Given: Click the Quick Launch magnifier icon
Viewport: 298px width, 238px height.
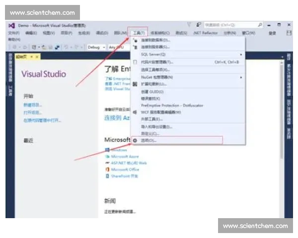Looking at the screenshot, I should pos(260,25).
